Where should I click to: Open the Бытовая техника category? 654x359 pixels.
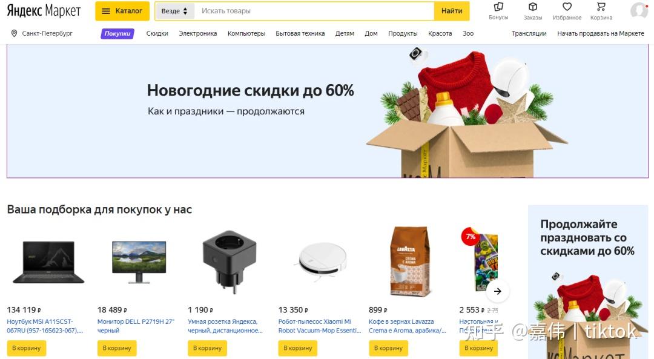tap(300, 34)
